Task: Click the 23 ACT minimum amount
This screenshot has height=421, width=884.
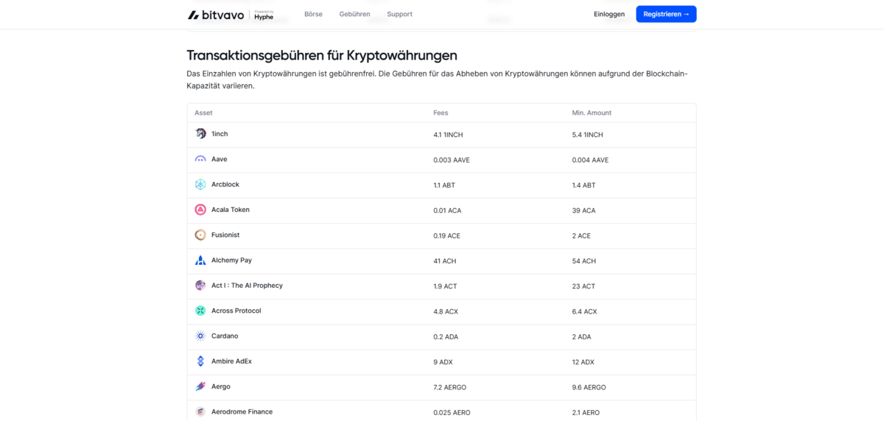Action: pyautogui.click(x=583, y=286)
